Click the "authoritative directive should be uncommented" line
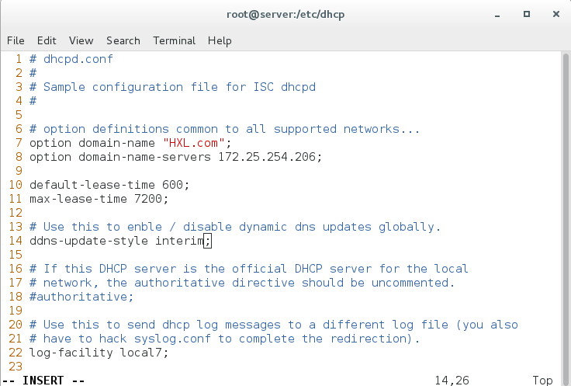The image size is (571, 386). [x=242, y=283]
